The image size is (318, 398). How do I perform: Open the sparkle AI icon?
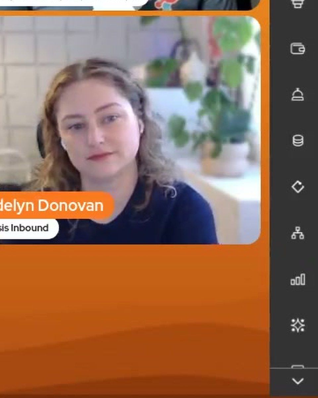(297, 325)
